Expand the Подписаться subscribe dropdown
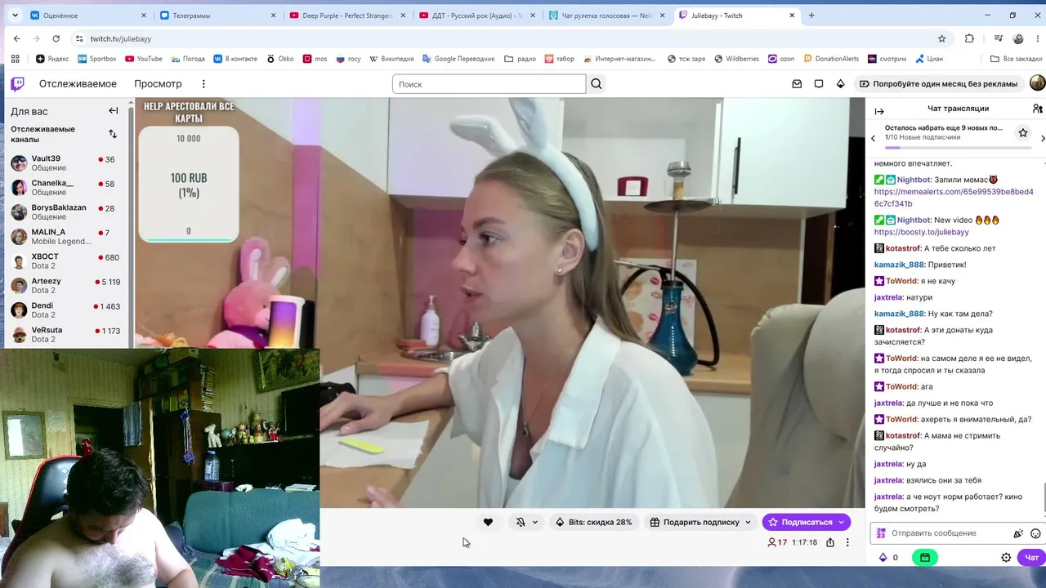This screenshot has width=1046, height=588. tap(841, 522)
